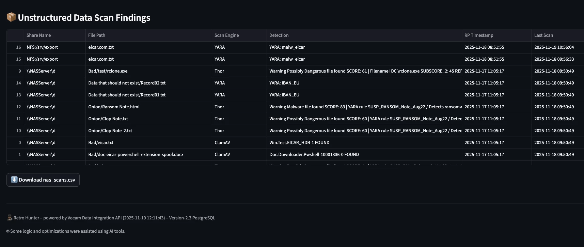Screen dimensions: 584x247
Task: Click the Win.Test.EICAR_HDB-1 FOUND detection cell
Action: coord(299,142)
